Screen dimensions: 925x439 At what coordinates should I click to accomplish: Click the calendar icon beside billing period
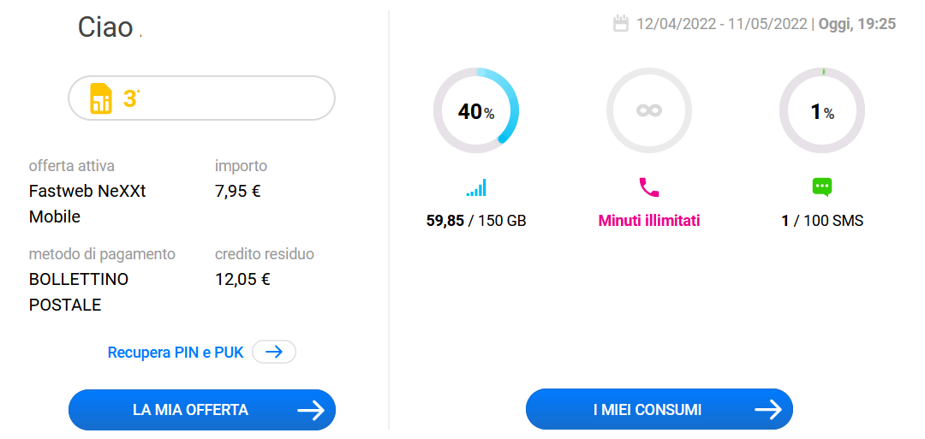[x=621, y=24]
